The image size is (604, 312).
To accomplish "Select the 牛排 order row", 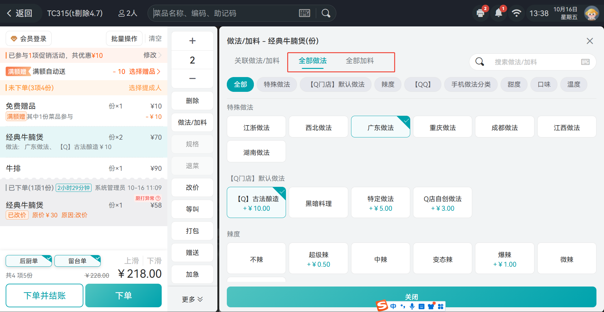I will coord(84,168).
